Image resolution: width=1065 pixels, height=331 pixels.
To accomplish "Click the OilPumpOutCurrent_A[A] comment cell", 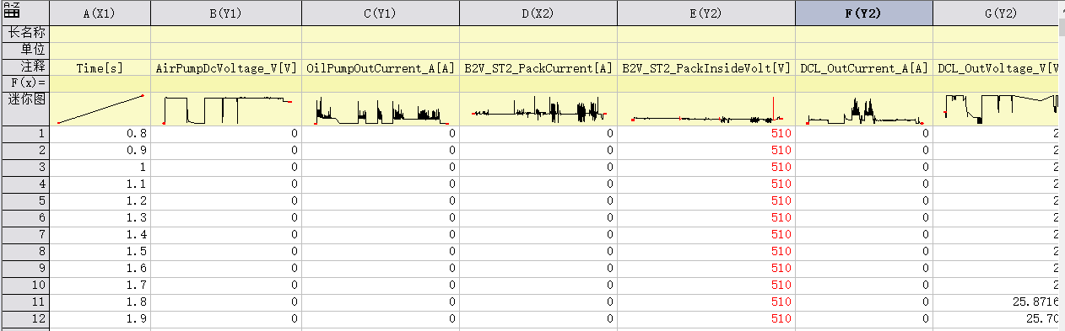I will pos(381,67).
